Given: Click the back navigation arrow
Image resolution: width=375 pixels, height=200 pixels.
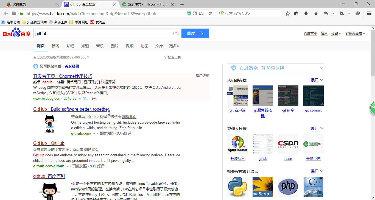Looking at the screenshot, I should (x=6, y=13).
